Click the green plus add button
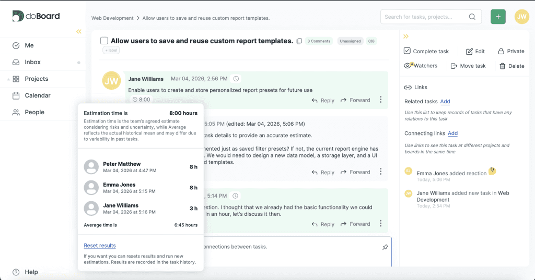The image size is (535, 280). (x=498, y=17)
